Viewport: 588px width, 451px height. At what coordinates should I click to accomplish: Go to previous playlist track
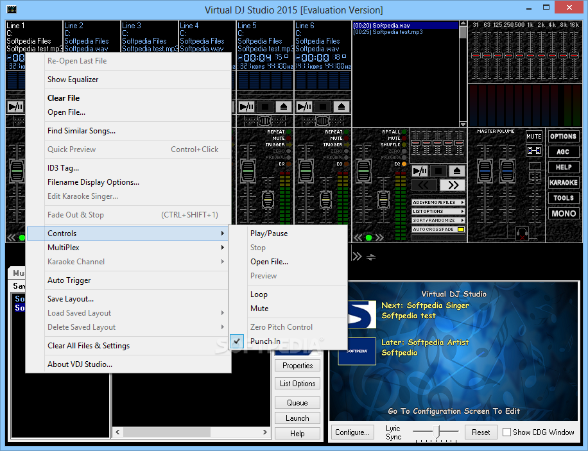point(424,185)
